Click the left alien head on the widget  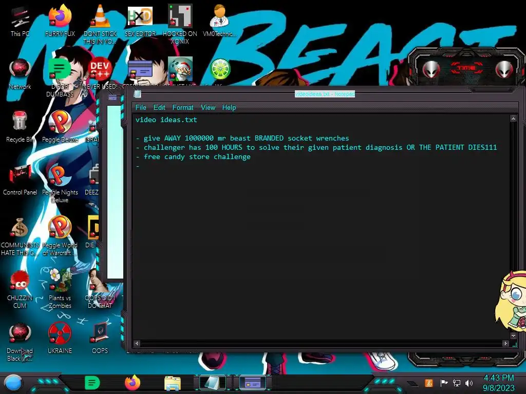tap(431, 69)
